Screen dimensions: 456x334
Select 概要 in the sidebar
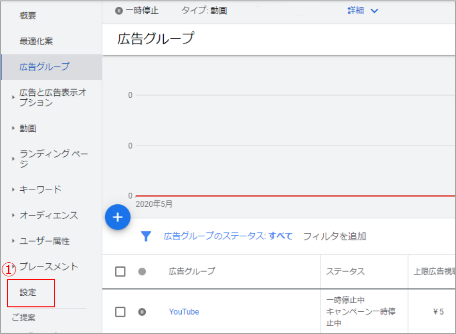click(x=28, y=15)
